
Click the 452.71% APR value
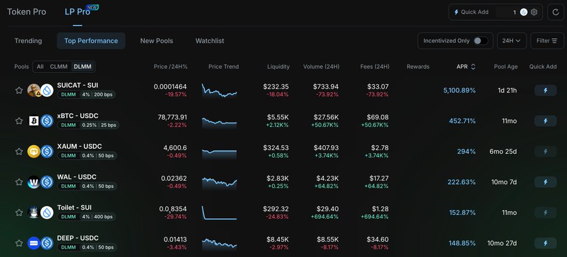[462, 121]
